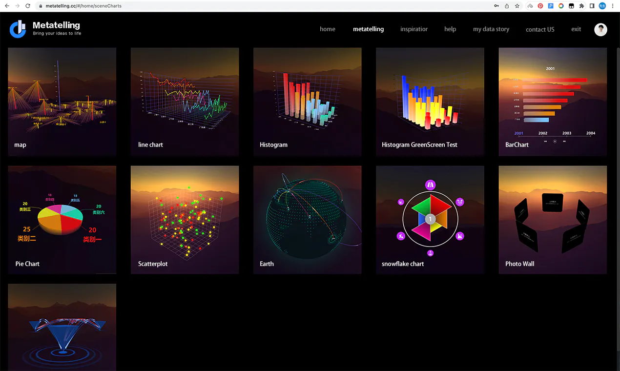This screenshot has height=371, width=620.
Task: Reload the page with refresh icon
Action: (x=28, y=6)
